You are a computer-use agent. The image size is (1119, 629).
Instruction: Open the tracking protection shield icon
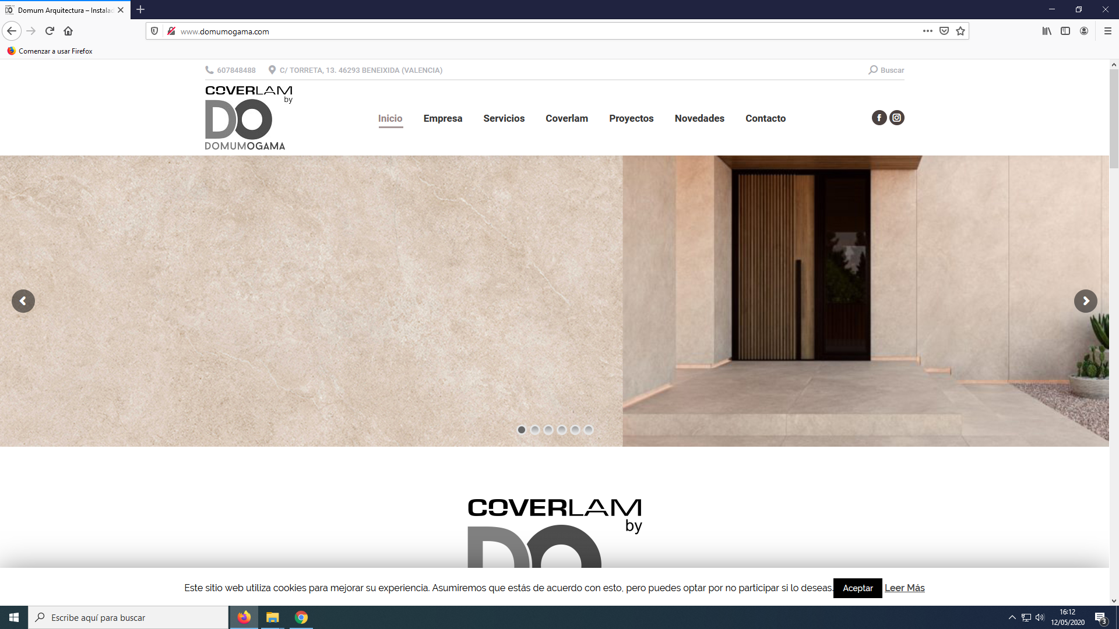point(154,31)
